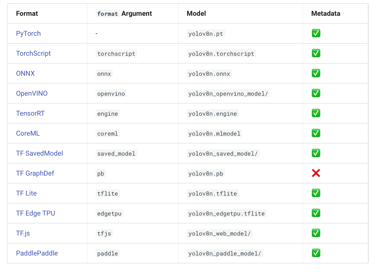
Task: Click the 'yolov8n_web_model/' model name
Action: [x=220, y=233]
